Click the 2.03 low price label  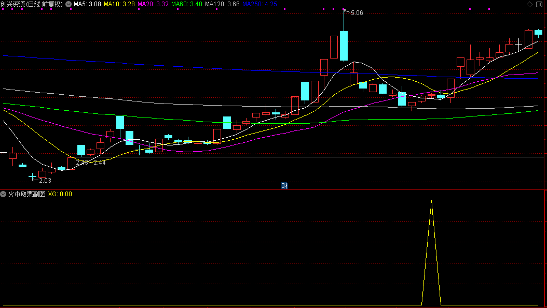click(x=45, y=181)
